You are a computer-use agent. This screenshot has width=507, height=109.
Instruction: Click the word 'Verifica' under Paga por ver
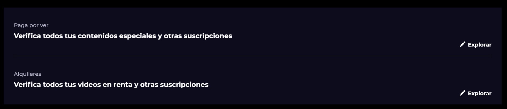[x=27, y=36]
